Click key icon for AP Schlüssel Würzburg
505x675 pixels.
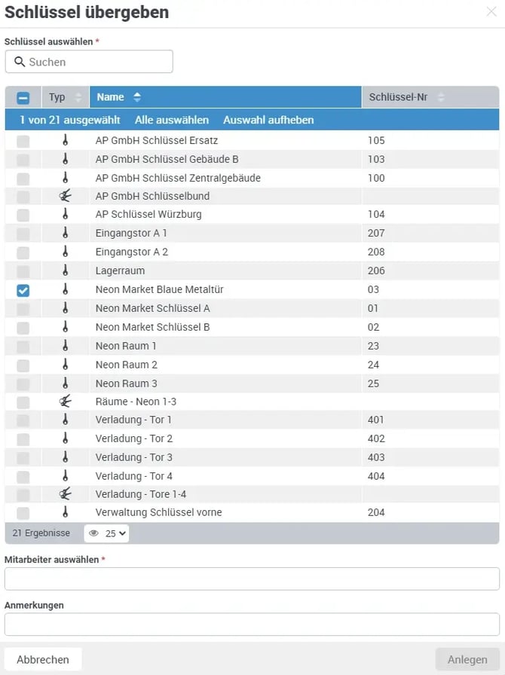point(65,214)
